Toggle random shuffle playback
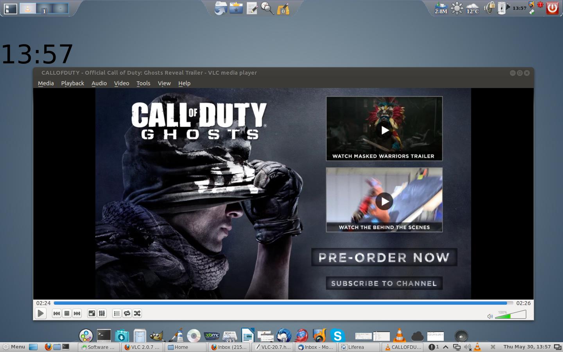Screen dimensions: 563x352 pyautogui.click(x=137, y=313)
